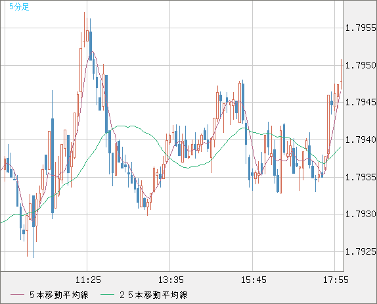The image size is (377, 304).
Task: Click the 15:45 time axis label
Action: tap(254, 280)
